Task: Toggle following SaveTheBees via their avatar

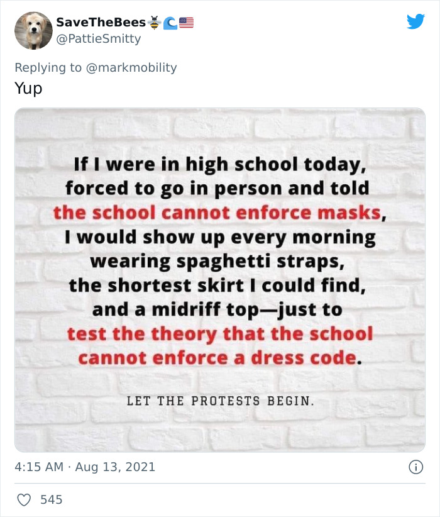Action: pyautogui.click(x=34, y=30)
